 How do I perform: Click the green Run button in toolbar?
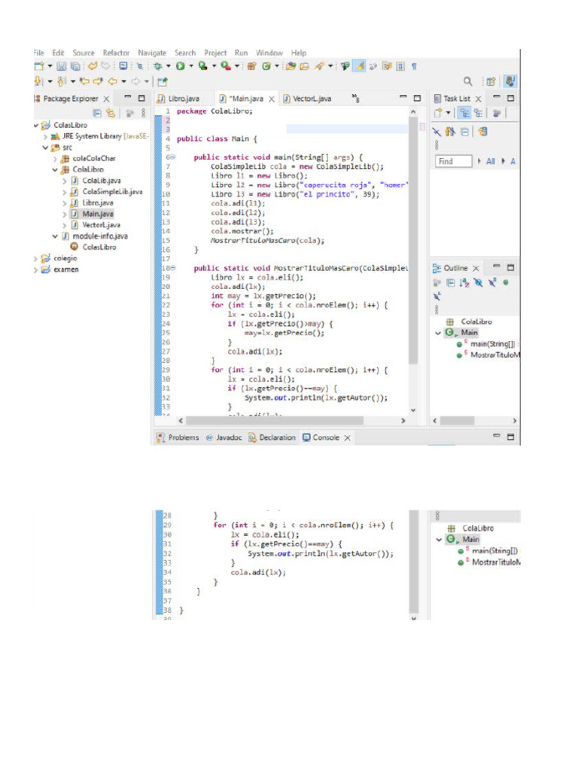(x=181, y=66)
